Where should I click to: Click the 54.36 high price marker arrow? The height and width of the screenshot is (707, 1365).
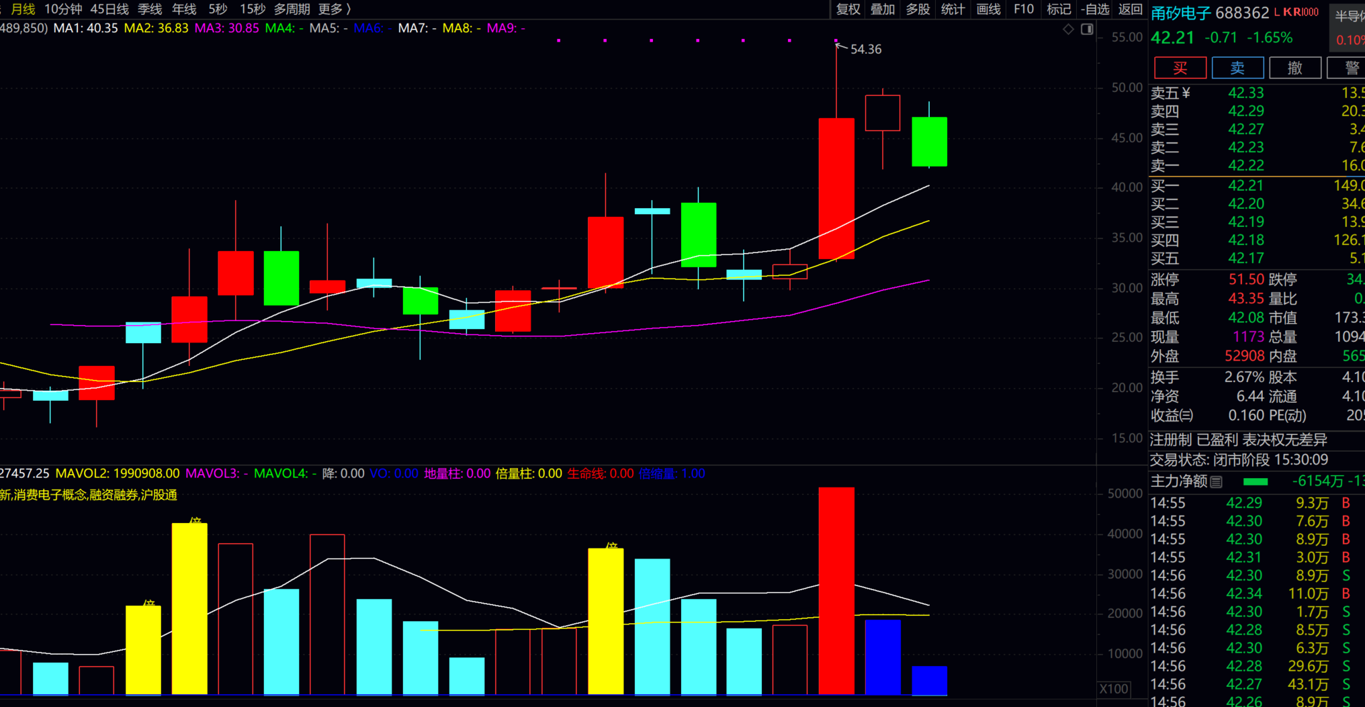pos(840,46)
